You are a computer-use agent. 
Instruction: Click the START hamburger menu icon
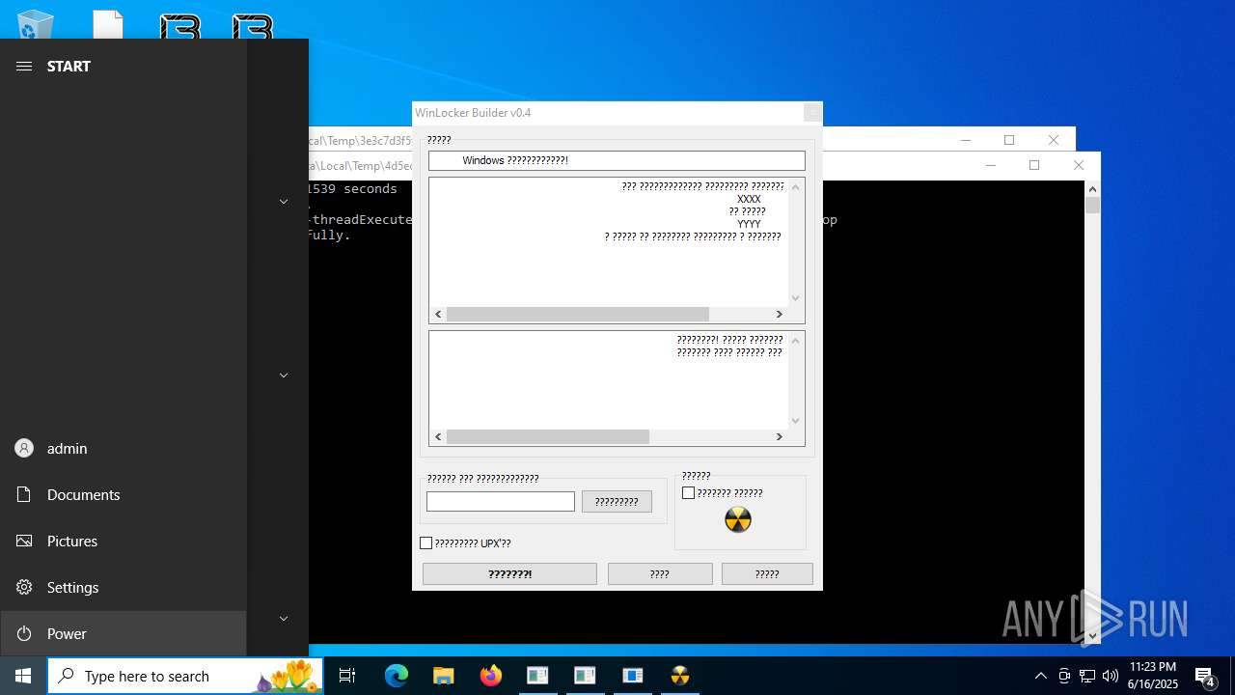point(24,66)
